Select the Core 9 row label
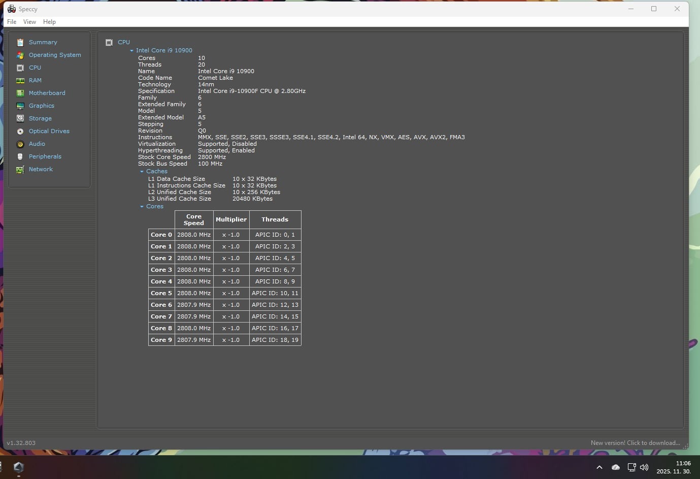The width and height of the screenshot is (700, 479). [x=161, y=340]
